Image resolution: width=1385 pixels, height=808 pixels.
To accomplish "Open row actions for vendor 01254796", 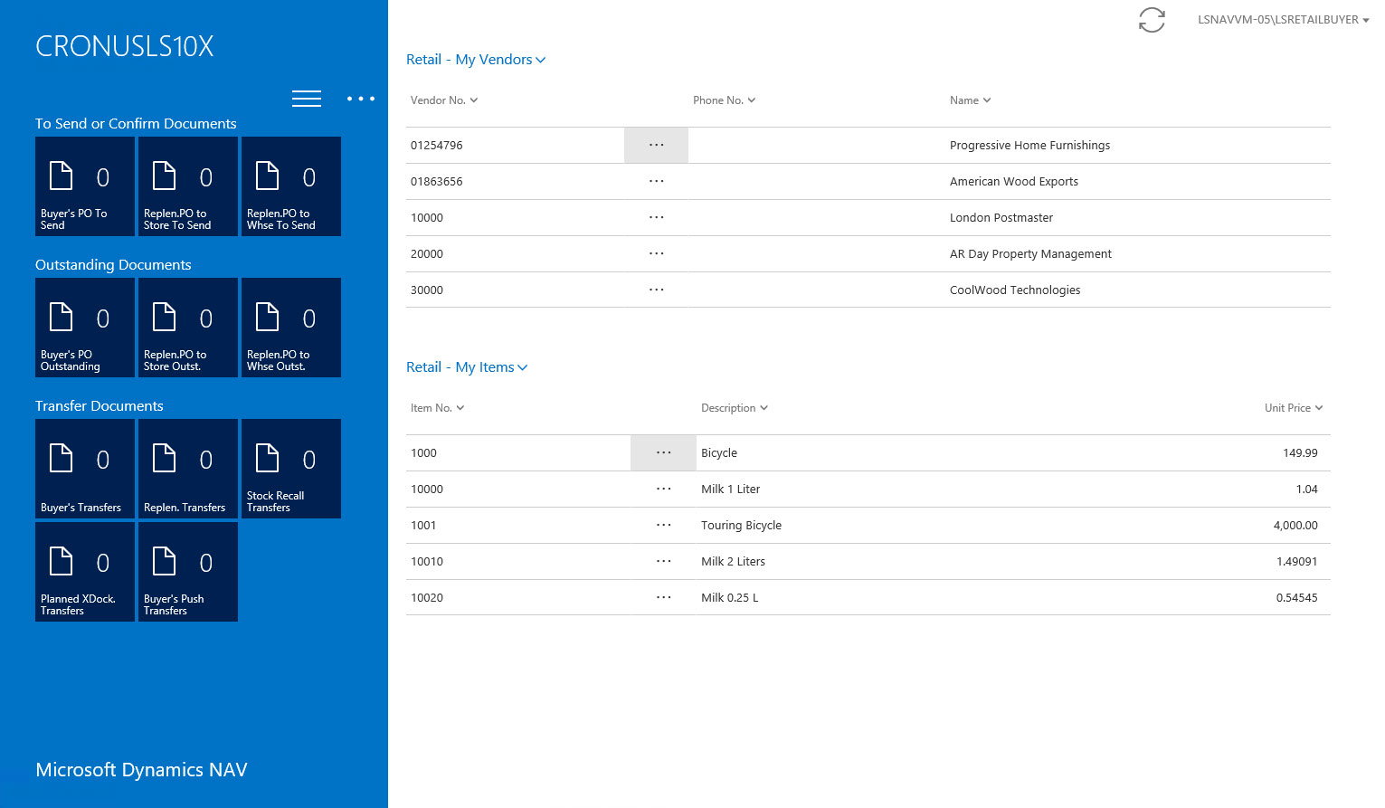I will click(x=656, y=145).
